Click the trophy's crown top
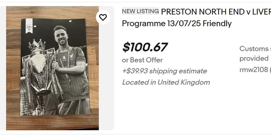 (37, 45)
